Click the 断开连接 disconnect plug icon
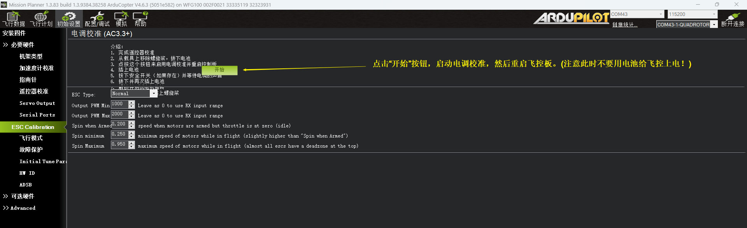 (x=733, y=19)
